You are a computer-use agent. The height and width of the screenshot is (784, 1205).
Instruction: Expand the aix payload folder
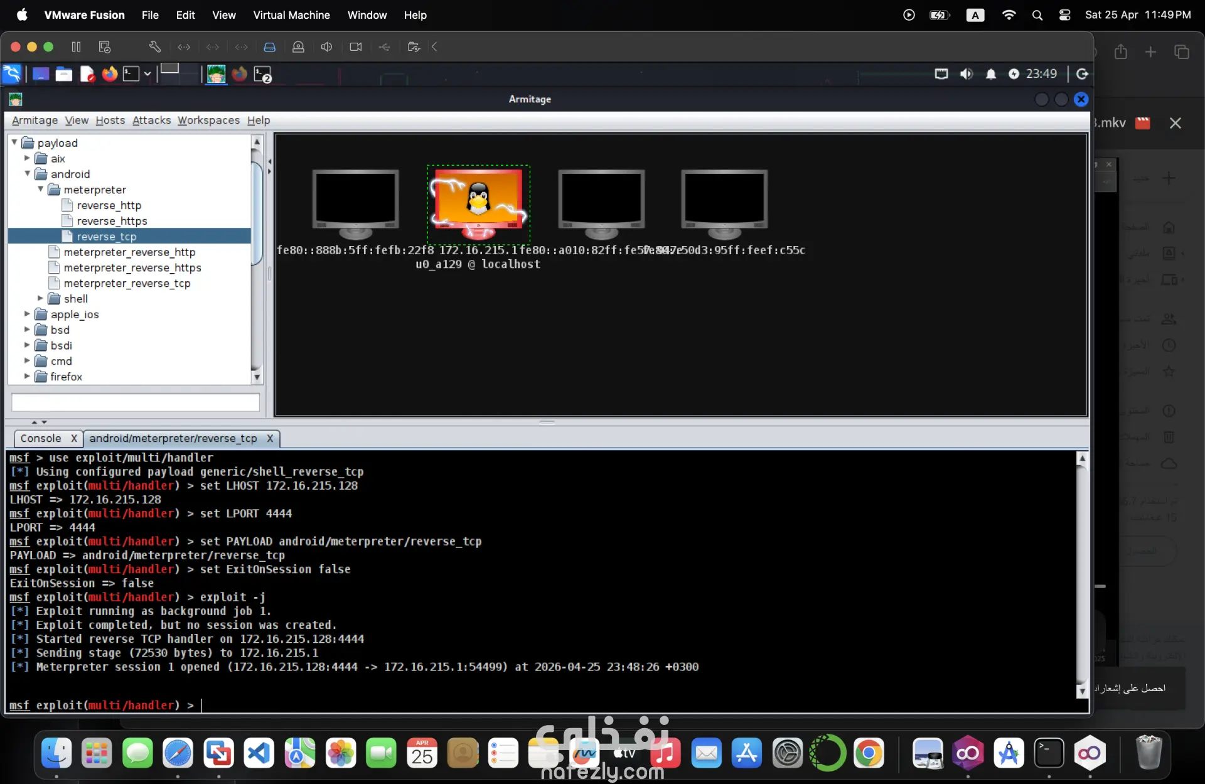click(x=27, y=158)
